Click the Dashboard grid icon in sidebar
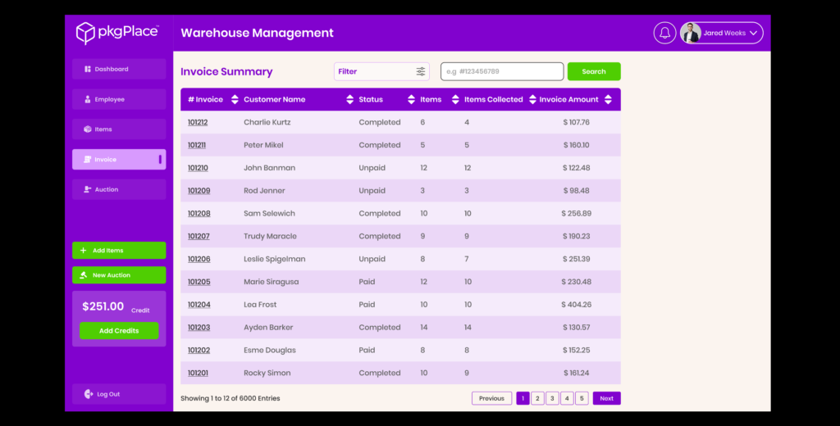 [88, 70]
